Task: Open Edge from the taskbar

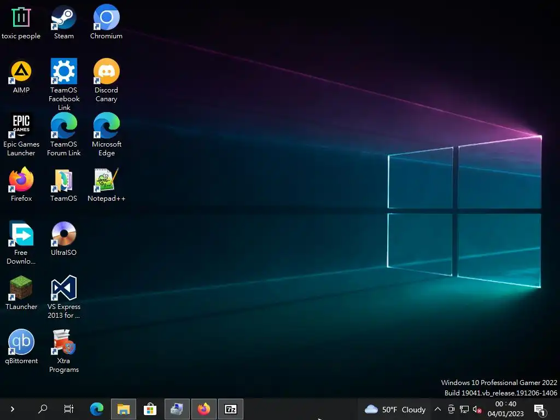Action: click(x=96, y=409)
